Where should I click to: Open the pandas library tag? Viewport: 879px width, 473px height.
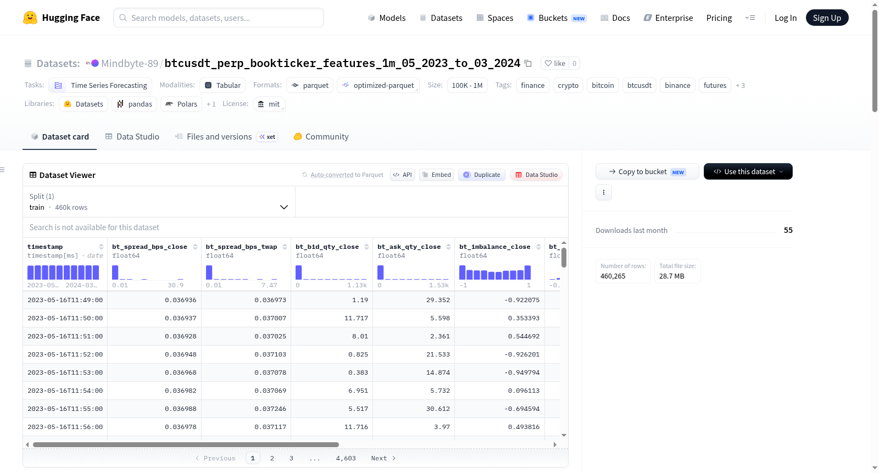tap(135, 104)
